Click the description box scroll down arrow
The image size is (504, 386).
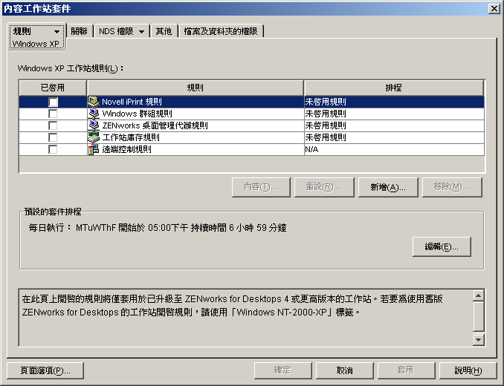pyautogui.click(x=478, y=339)
